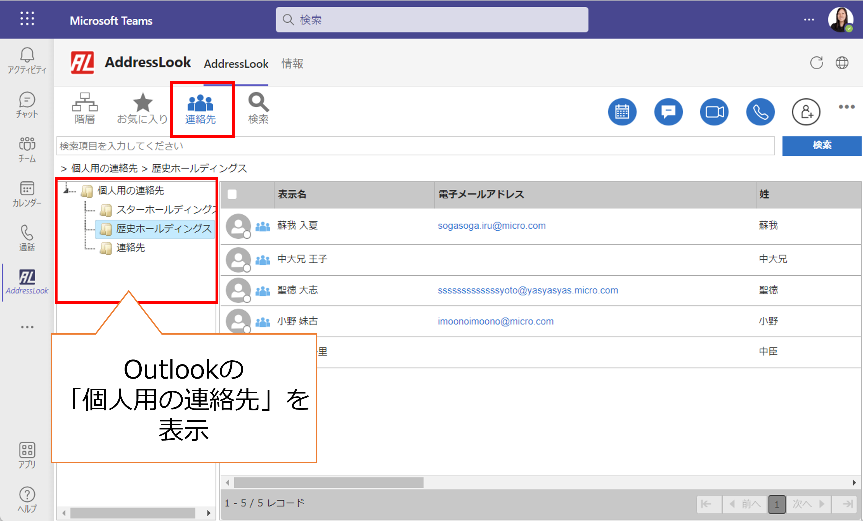863x521 pixels.
Task: Open the 検索 magnifier toolbar tab
Action: [x=258, y=108]
